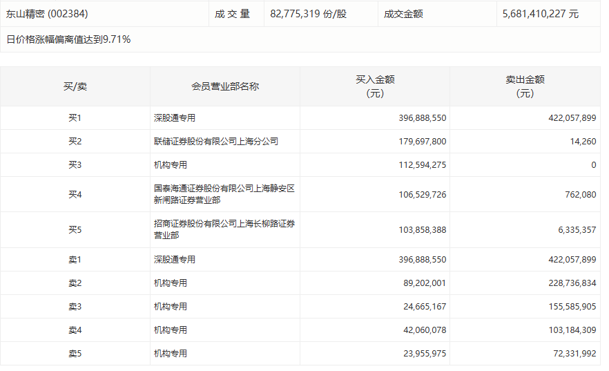Select the 卖5 row label
The width and height of the screenshot is (609, 371).
pos(75,354)
